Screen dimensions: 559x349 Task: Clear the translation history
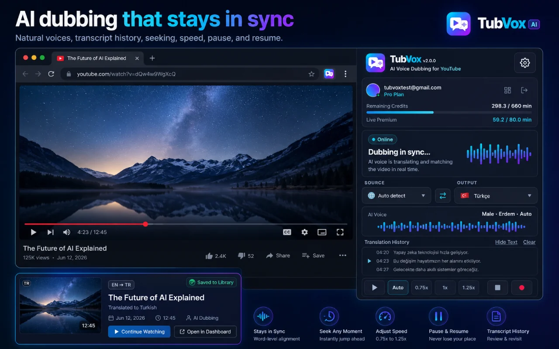pyautogui.click(x=529, y=242)
